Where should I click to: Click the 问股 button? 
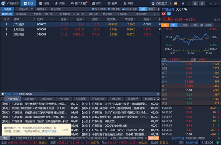[x=208, y=25]
